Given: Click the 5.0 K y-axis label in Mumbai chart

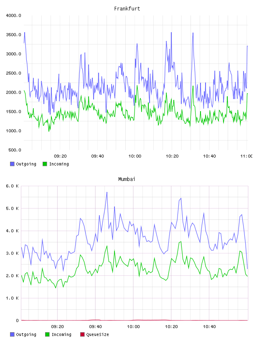Looking at the screenshot, I should (x=12, y=209).
